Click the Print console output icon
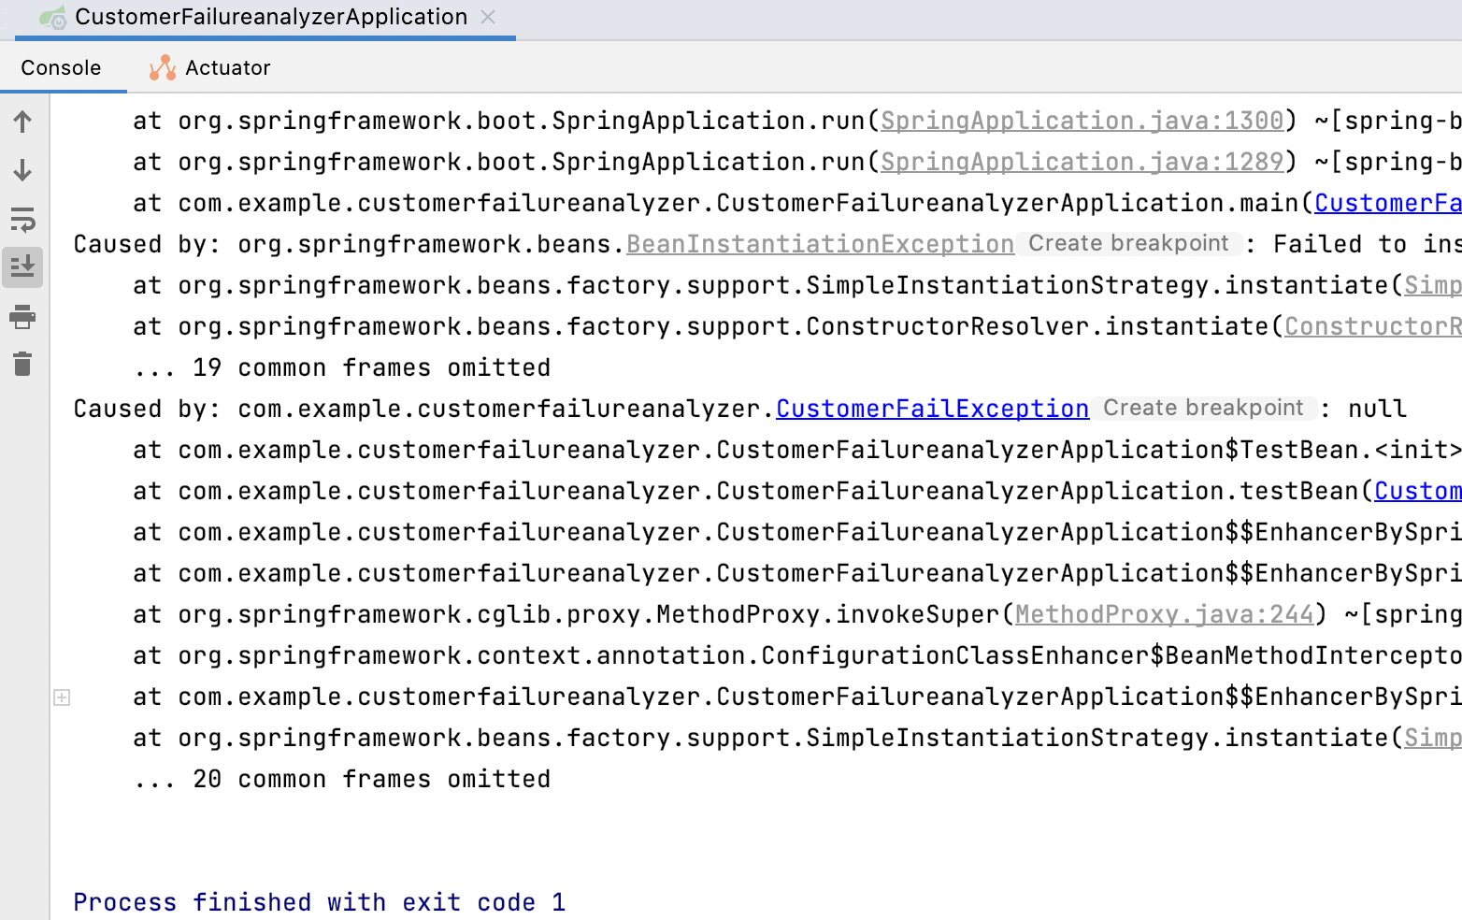Image resolution: width=1462 pixels, height=920 pixels. [x=22, y=317]
